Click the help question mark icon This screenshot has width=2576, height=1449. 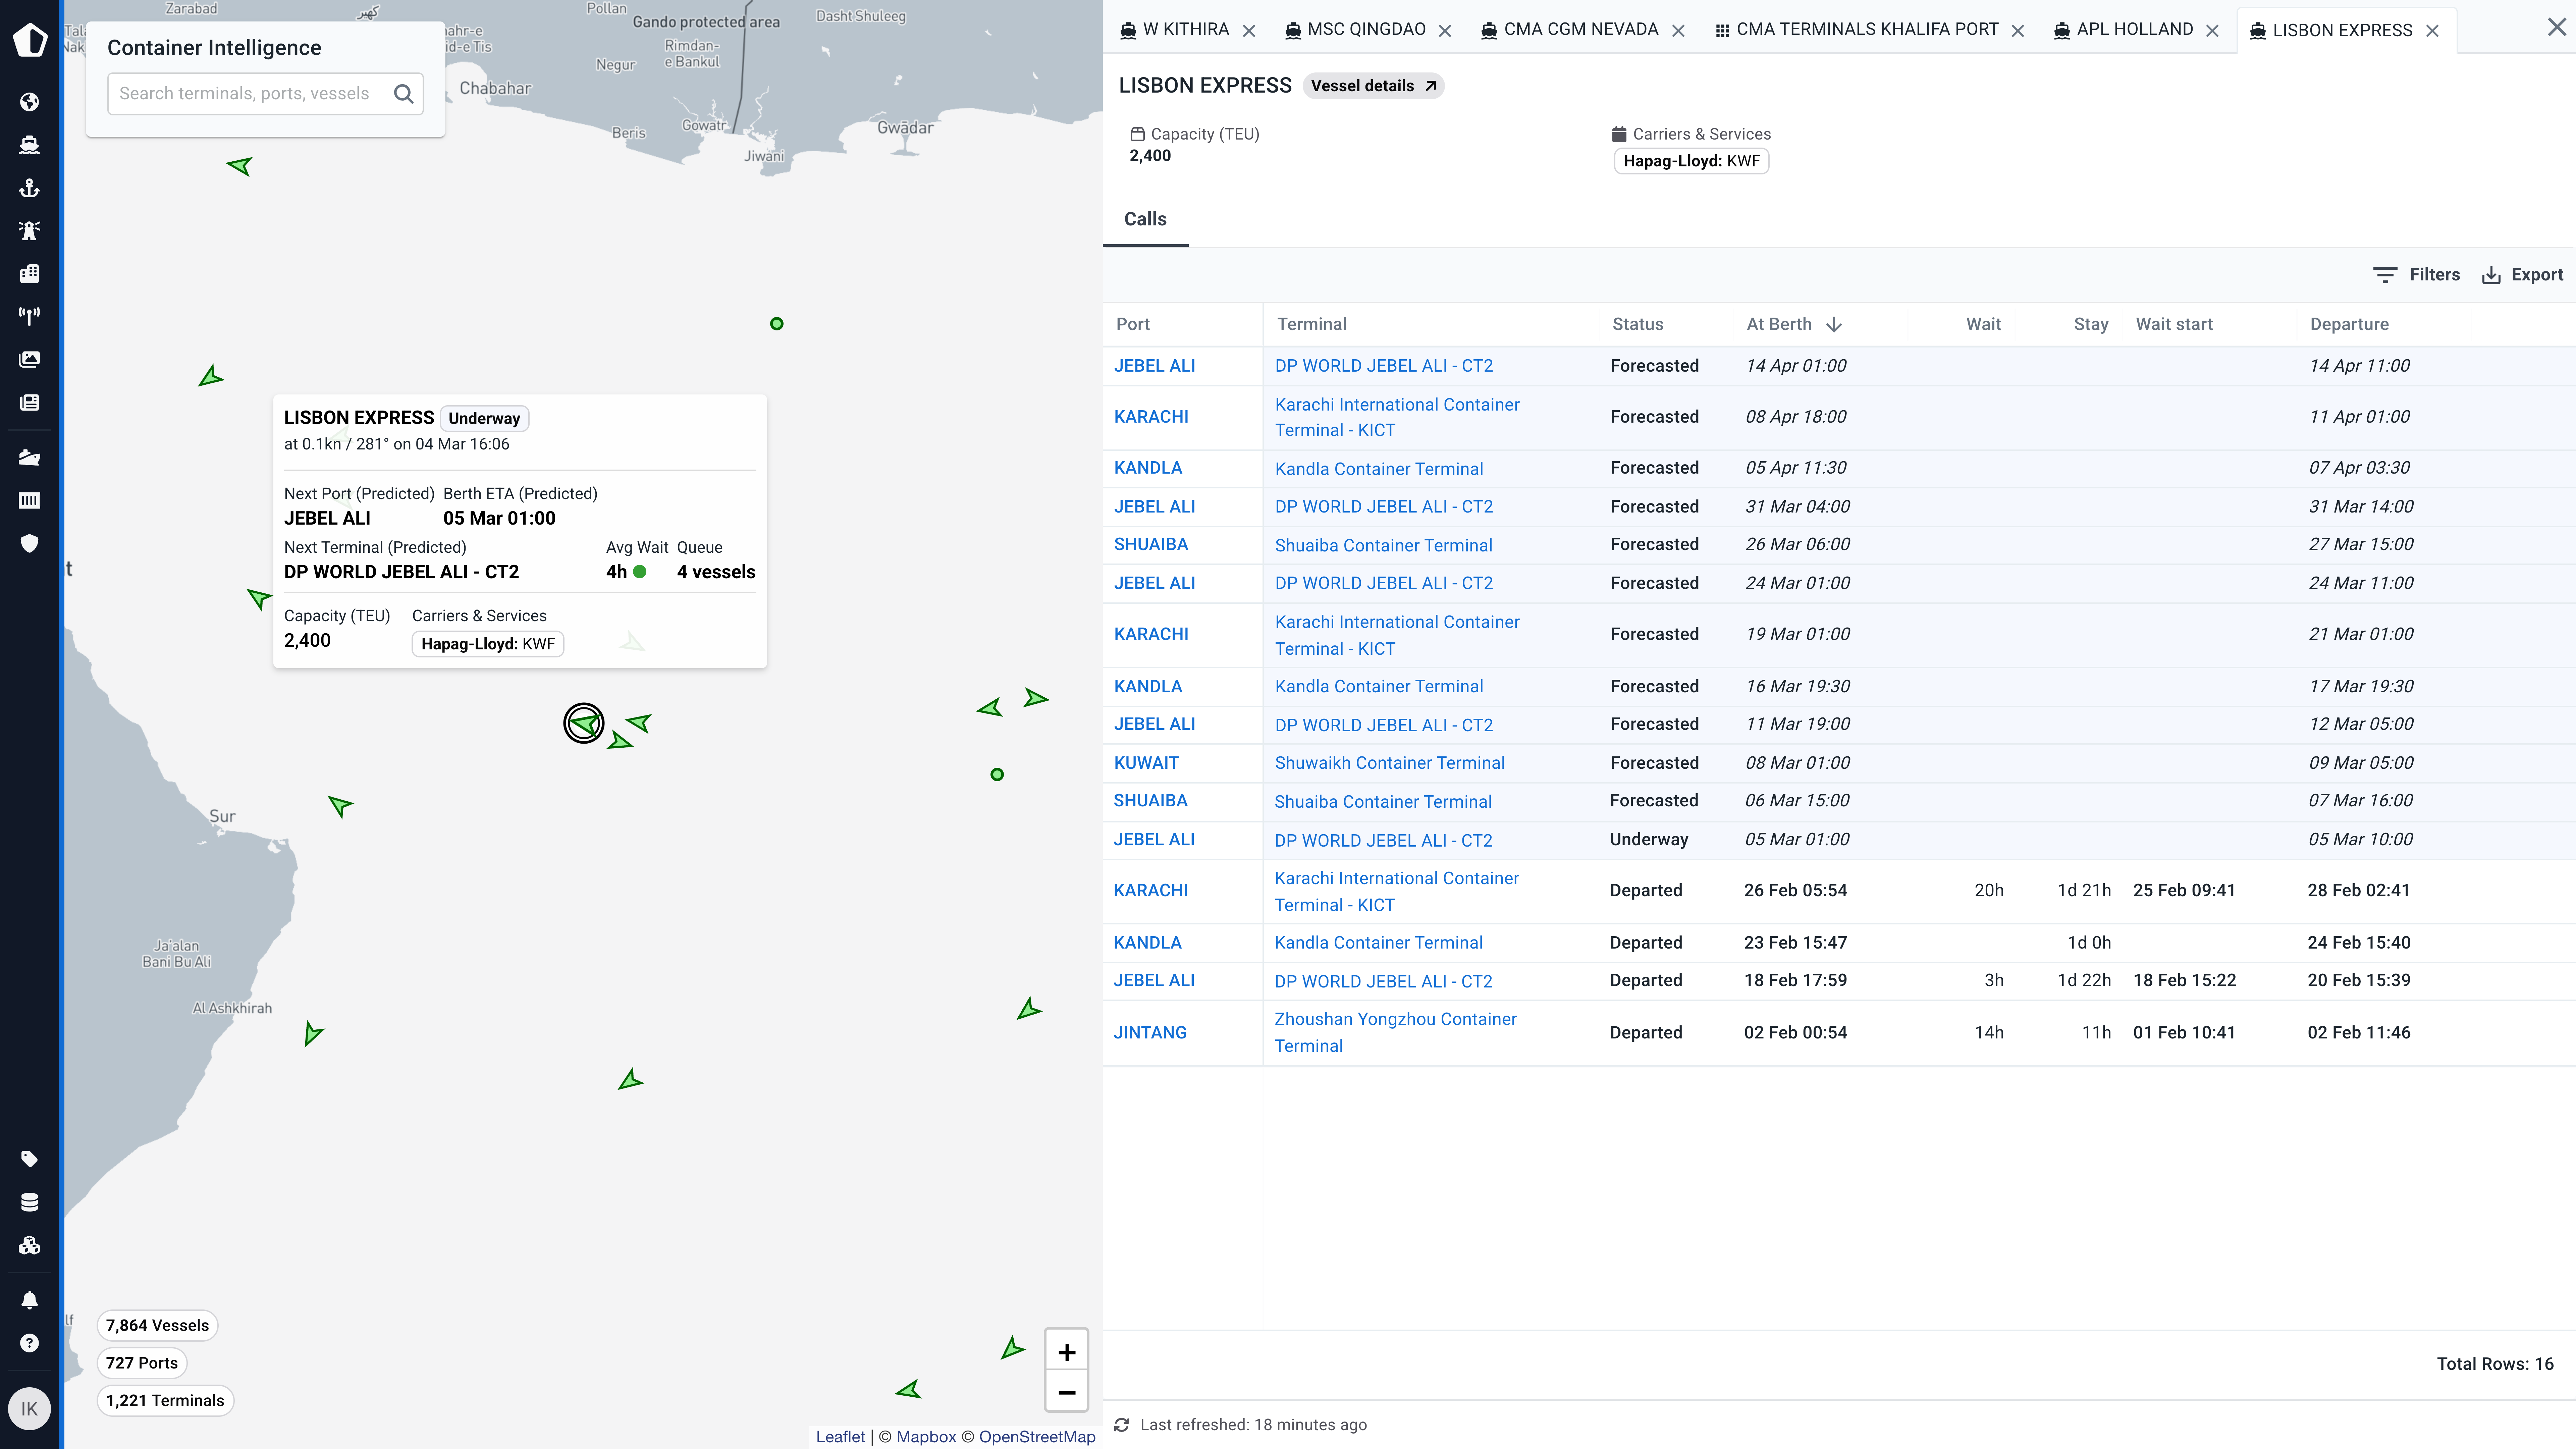coord(29,1343)
